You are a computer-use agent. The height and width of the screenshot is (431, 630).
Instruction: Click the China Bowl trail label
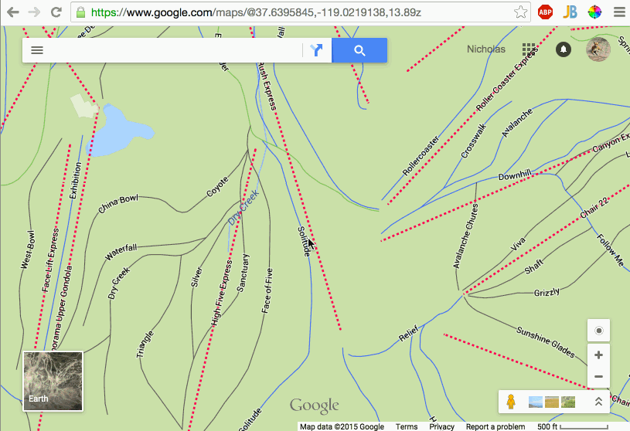(118, 204)
